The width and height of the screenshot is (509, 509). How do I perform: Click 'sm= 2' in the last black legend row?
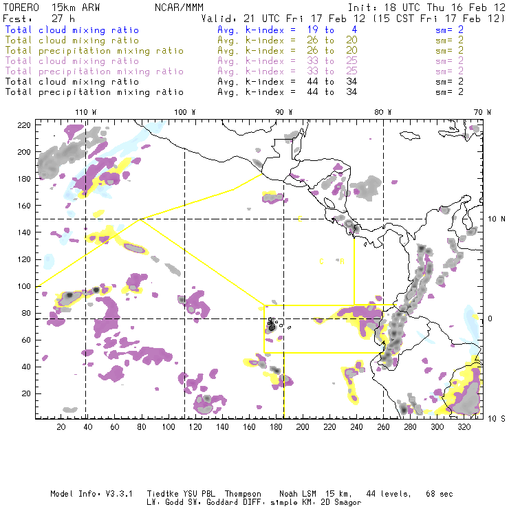[449, 92]
